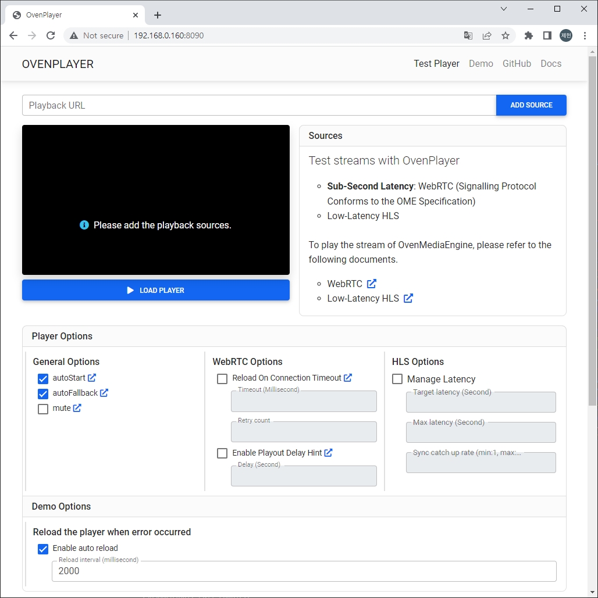
Task: Go to the Demo nav item
Action: click(x=480, y=64)
